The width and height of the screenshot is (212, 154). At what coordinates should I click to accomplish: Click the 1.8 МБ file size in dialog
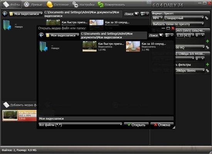(x=102, y=50)
